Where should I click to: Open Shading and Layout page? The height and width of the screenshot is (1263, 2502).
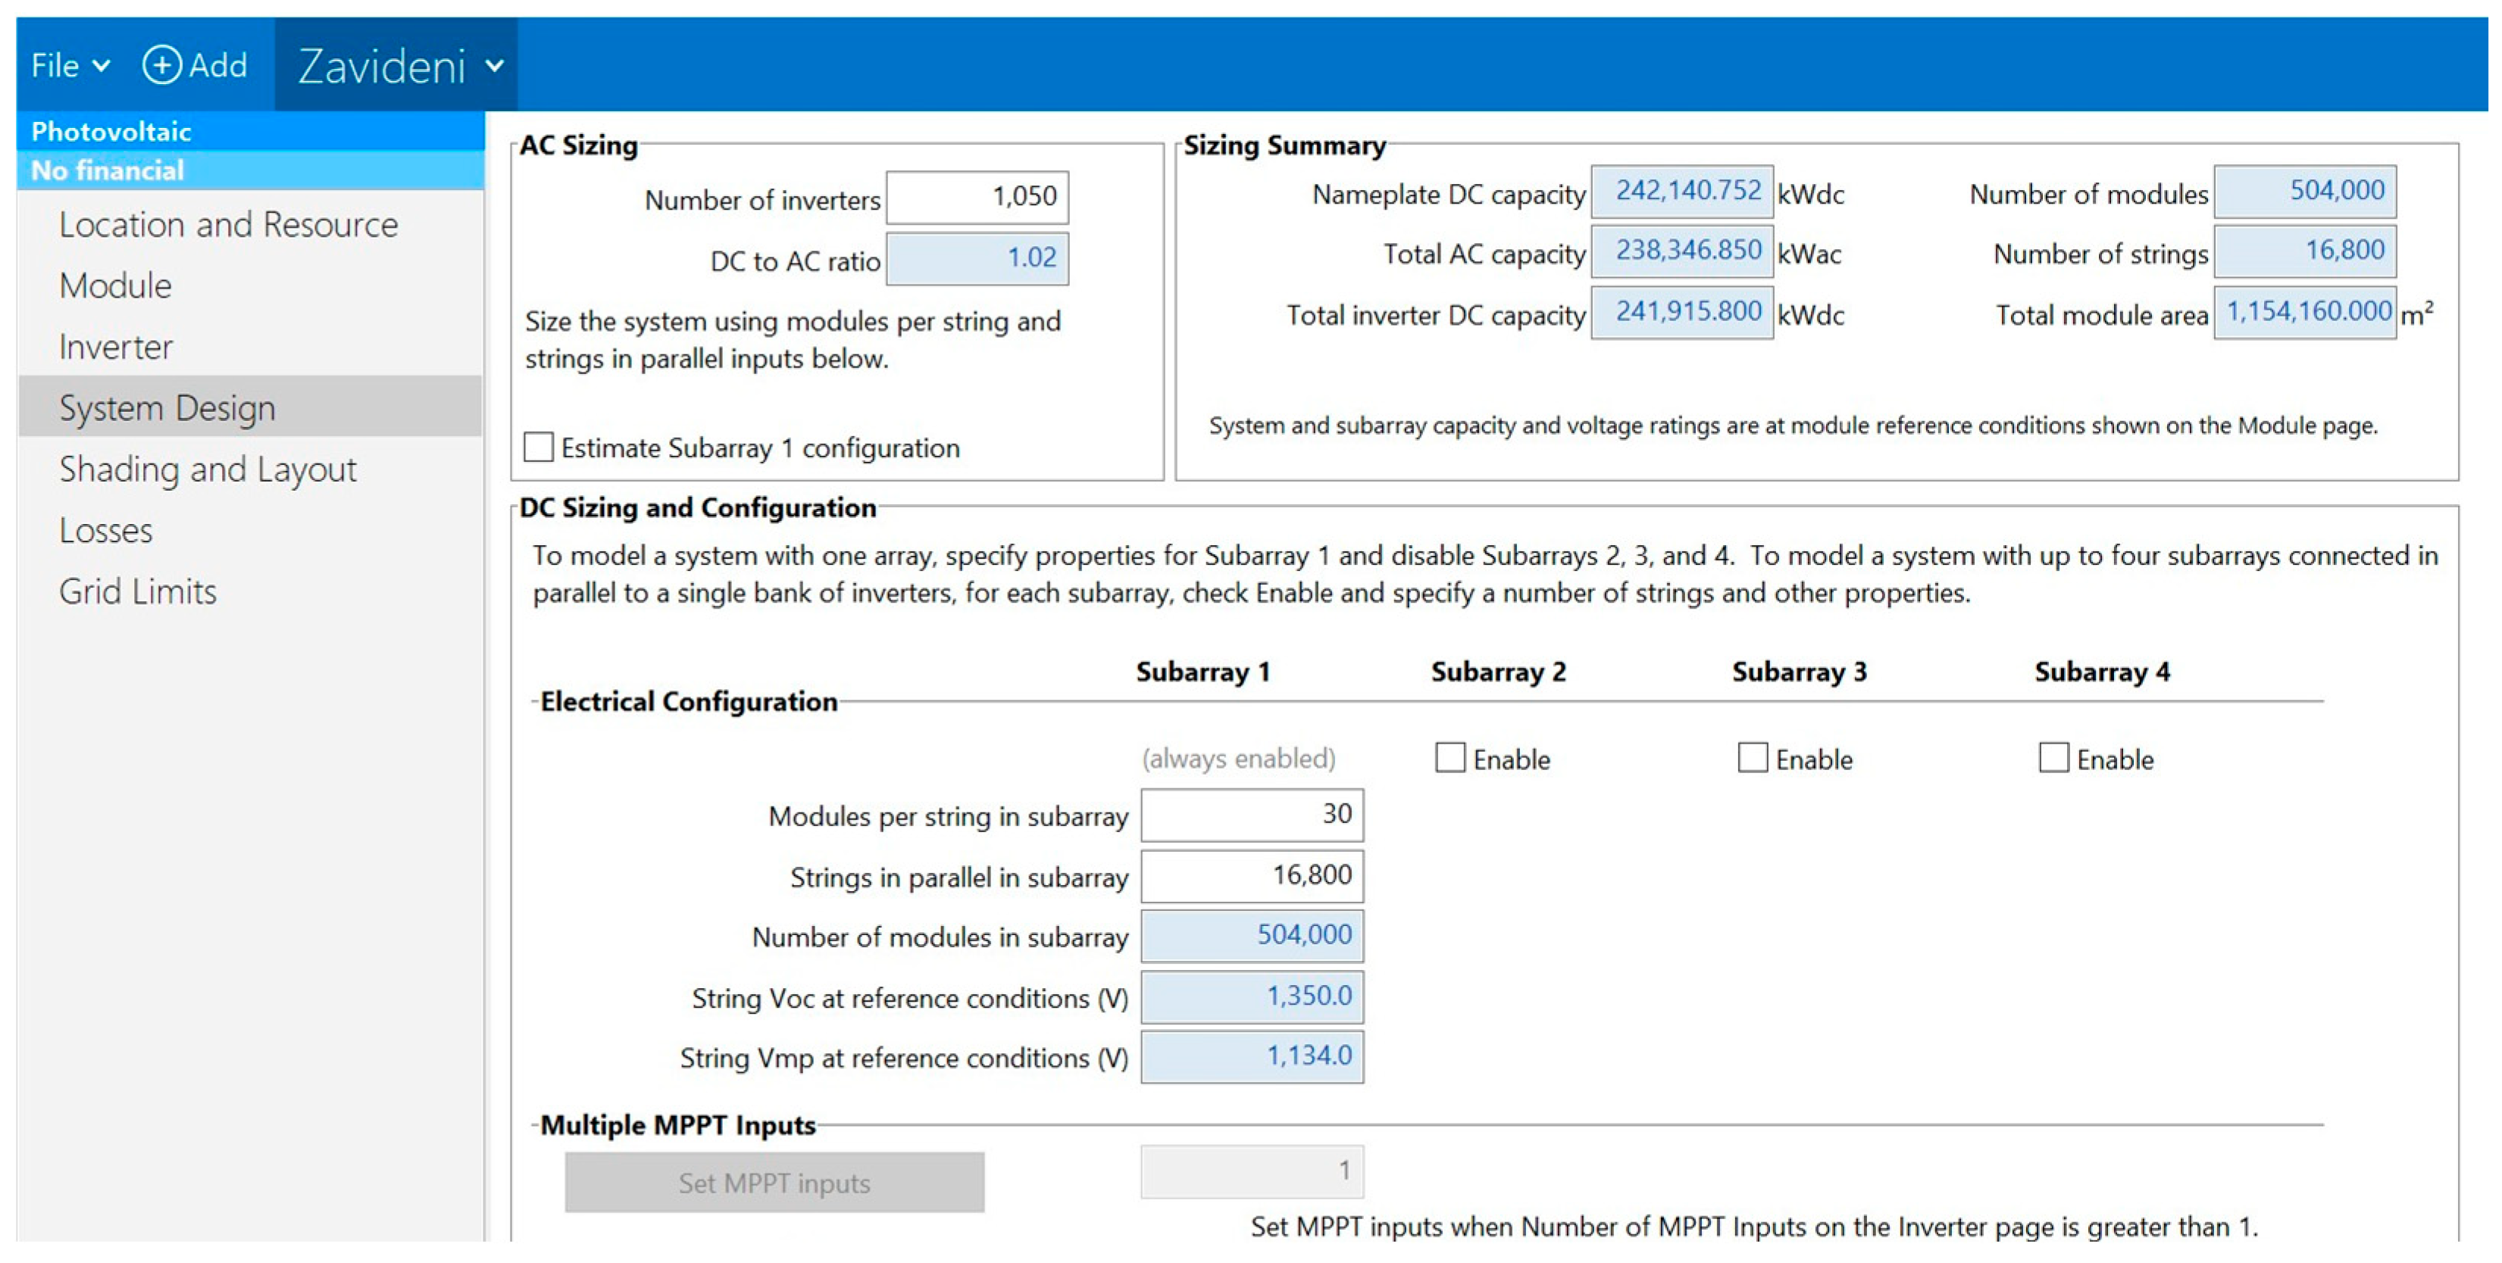pos(208,469)
